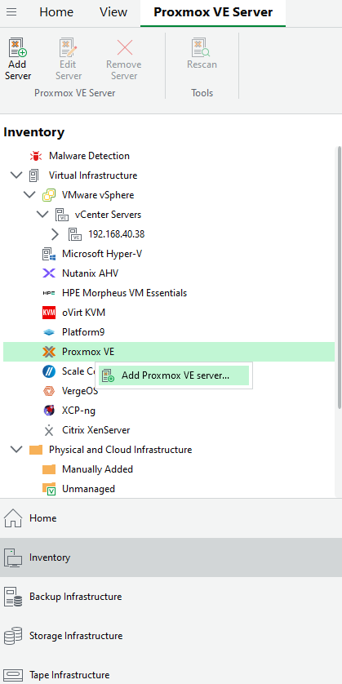Click the 192.168.40.38 vCenter icon

(x=75, y=234)
